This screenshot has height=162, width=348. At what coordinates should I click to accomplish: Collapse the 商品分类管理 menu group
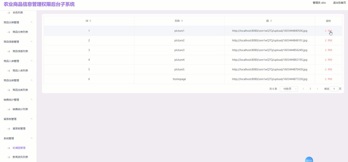pyautogui.click(x=32, y=22)
